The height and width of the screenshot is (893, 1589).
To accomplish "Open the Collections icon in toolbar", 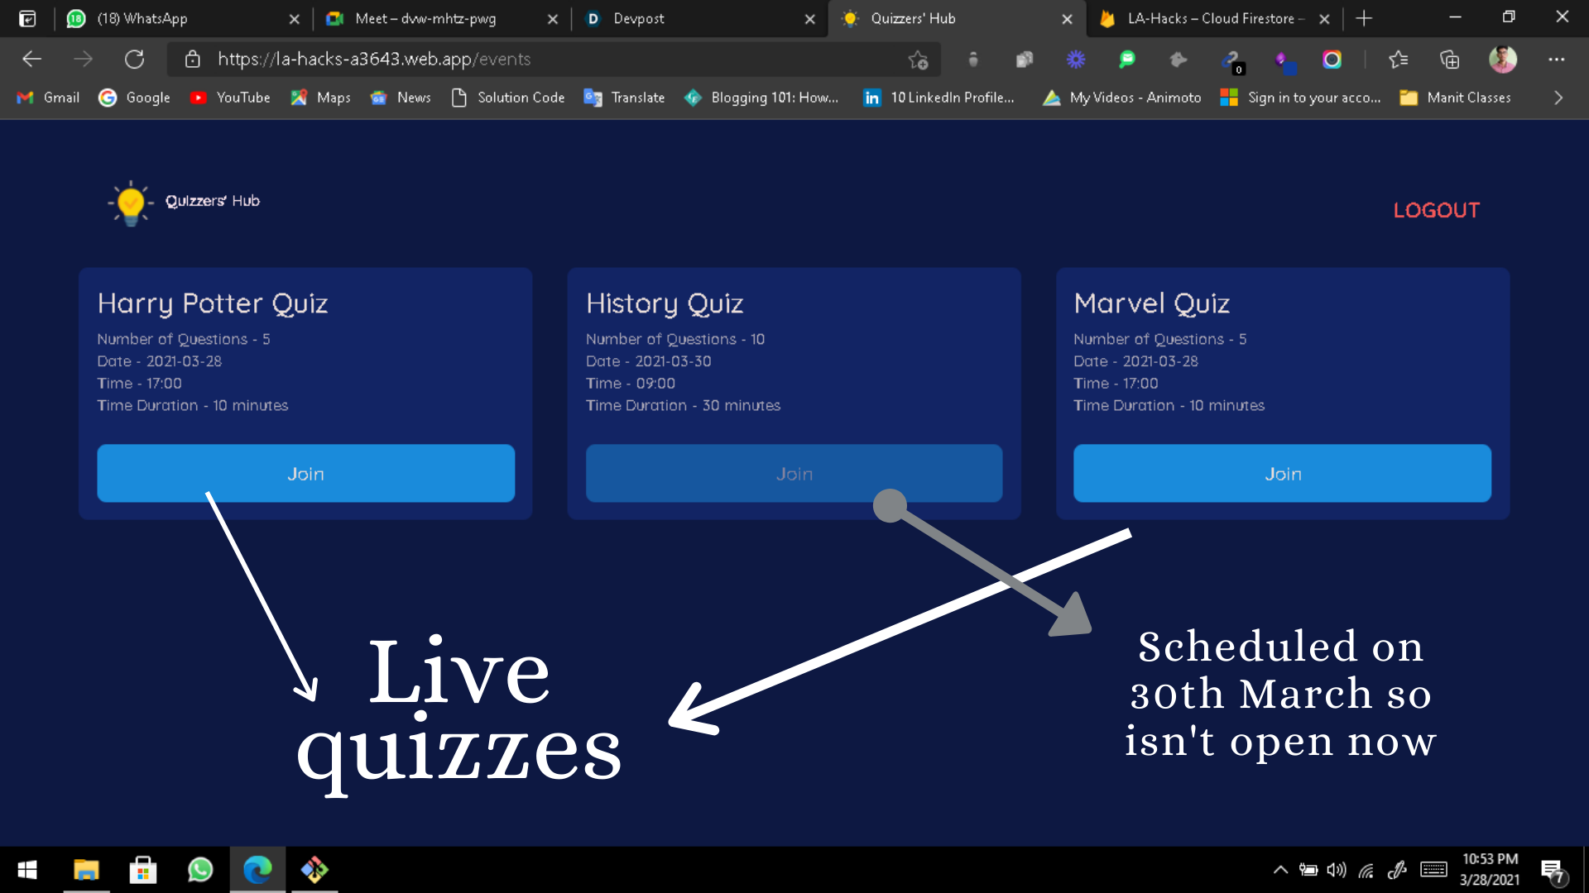I will (1449, 60).
